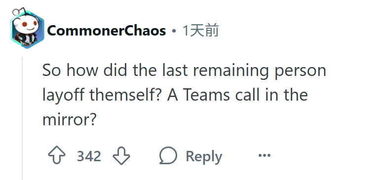Select the 342 vote count

[89, 156]
